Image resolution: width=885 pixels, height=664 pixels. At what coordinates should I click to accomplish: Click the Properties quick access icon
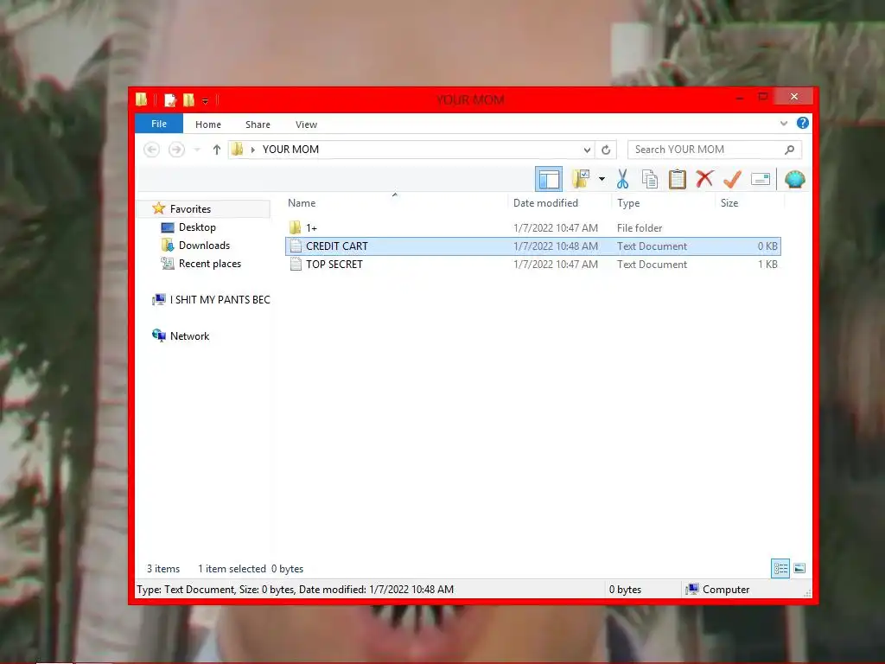tap(170, 100)
